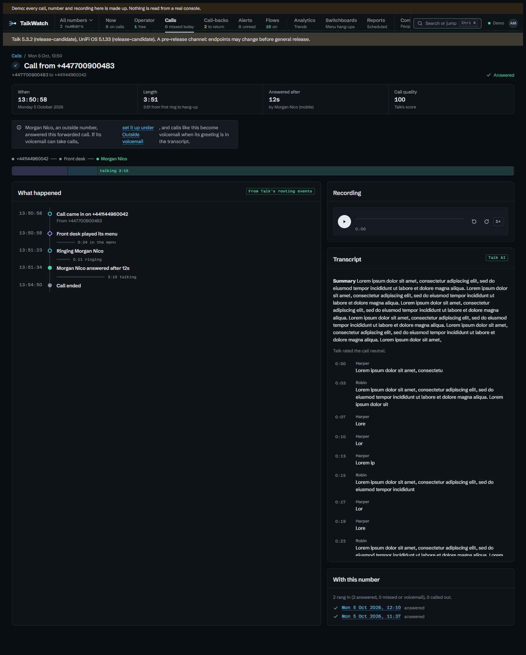Click the Call ended timeline marker

click(x=50, y=285)
